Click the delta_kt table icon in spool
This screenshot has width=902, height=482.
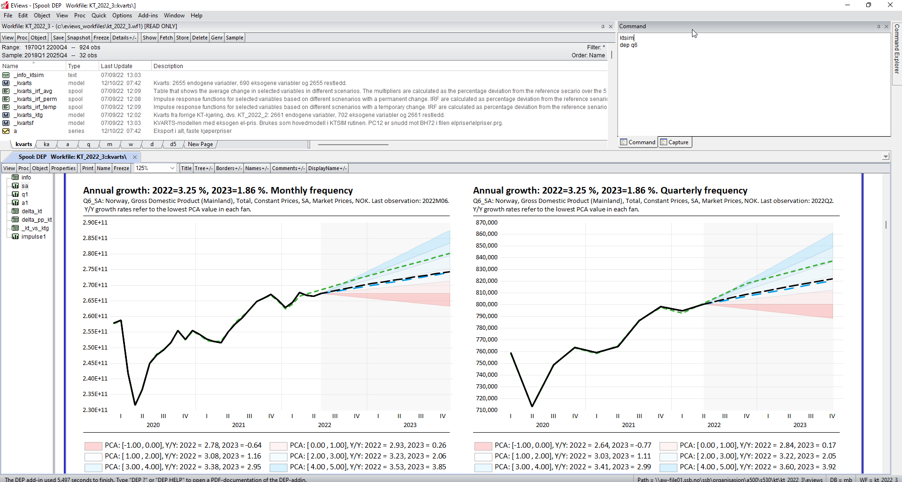(16, 211)
